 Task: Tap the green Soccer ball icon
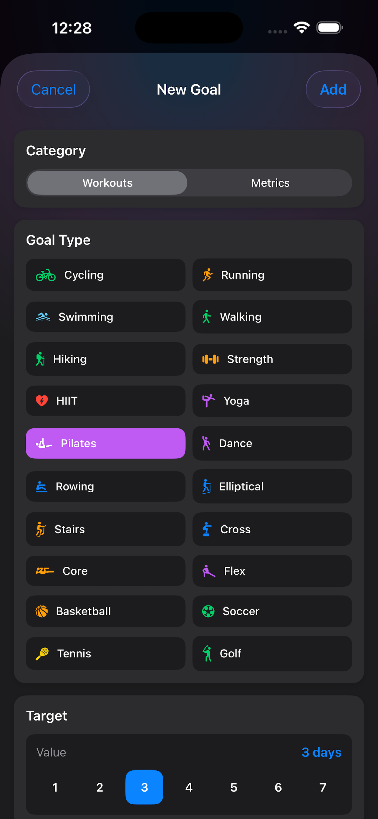208,611
